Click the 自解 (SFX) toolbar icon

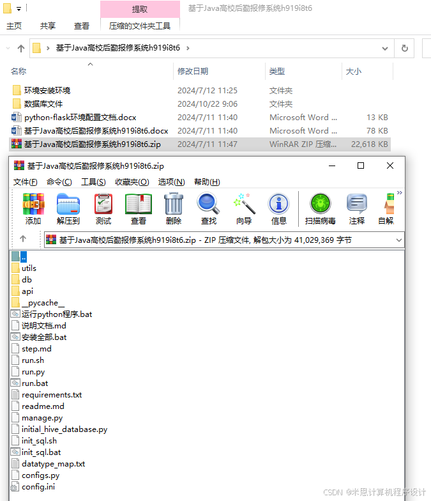[386, 208]
